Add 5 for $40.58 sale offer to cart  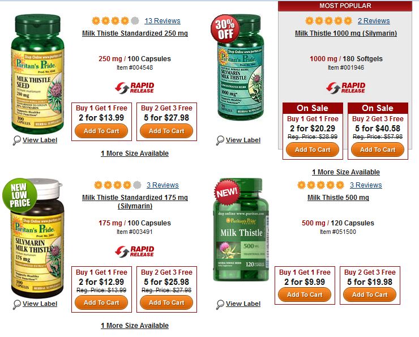(378, 150)
